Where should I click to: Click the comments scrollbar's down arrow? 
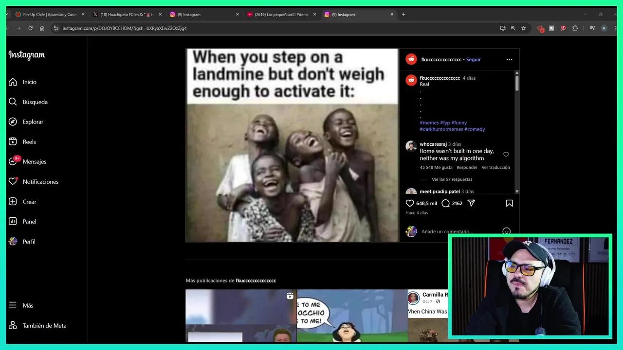[517, 192]
